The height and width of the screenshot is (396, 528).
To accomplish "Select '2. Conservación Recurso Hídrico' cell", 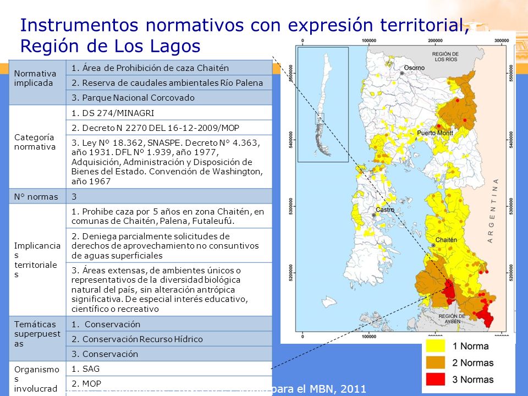I will pyautogui.click(x=169, y=339).
